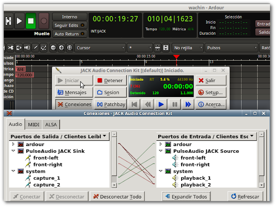Screen dimensions: 276x207
Task: Open Mensajes window in JACK control
Action: (74, 92)
